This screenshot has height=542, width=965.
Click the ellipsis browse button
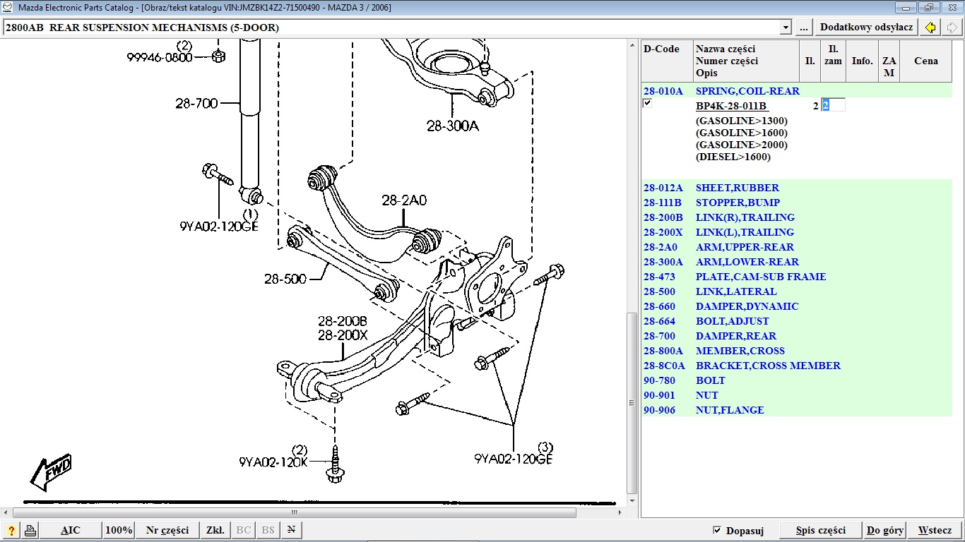(x=803, y=28)
